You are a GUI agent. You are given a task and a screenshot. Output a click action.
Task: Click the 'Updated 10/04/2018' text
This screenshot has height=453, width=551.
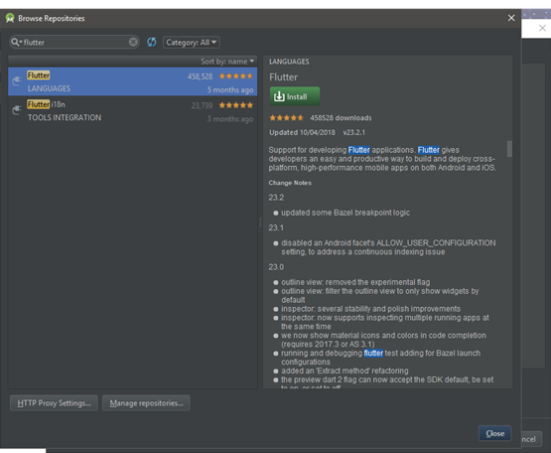302,132
